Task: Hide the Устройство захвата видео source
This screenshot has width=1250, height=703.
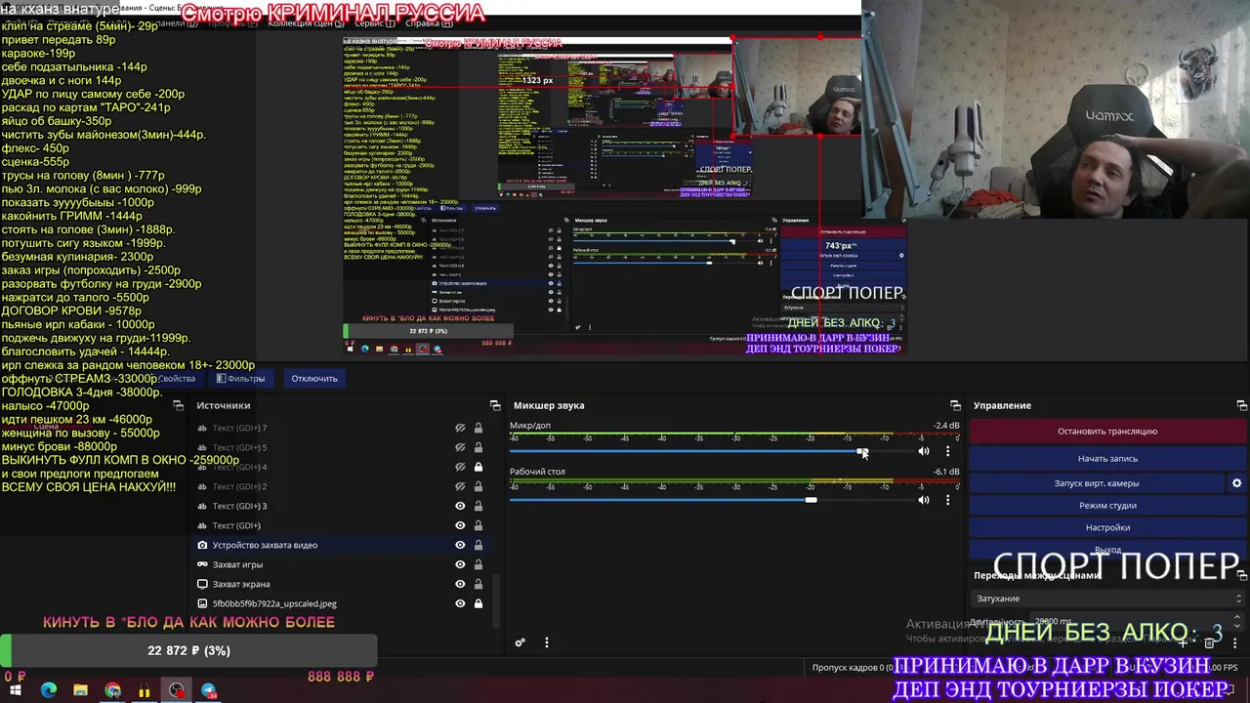Action: coord(460,545)
